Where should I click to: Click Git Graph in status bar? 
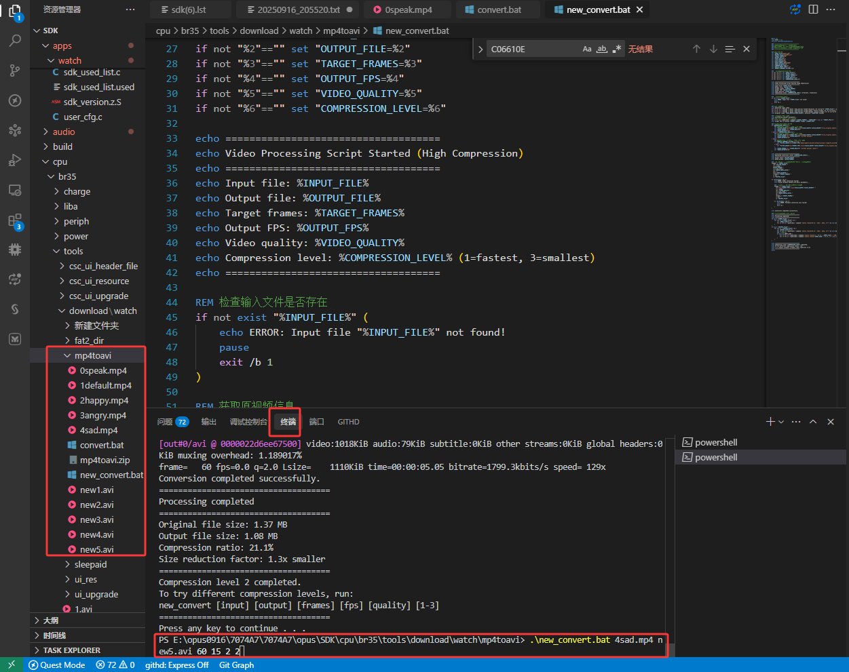click(x=236, y=665)
